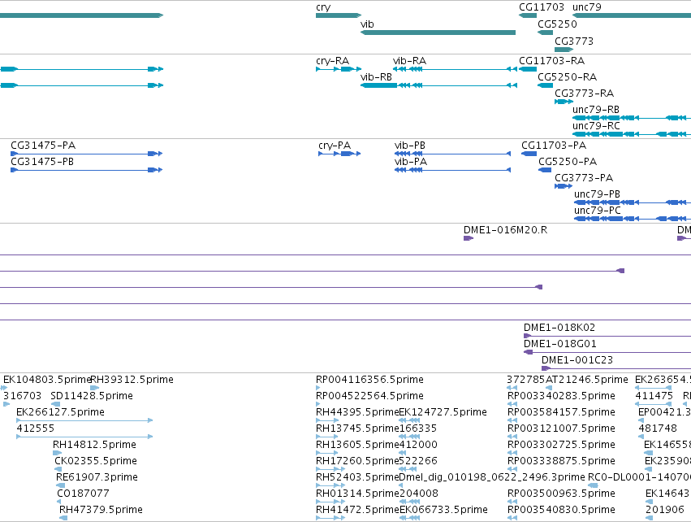Click the CO187077 EST
This screenshot has height=522, width=691.
pos(59,502)
